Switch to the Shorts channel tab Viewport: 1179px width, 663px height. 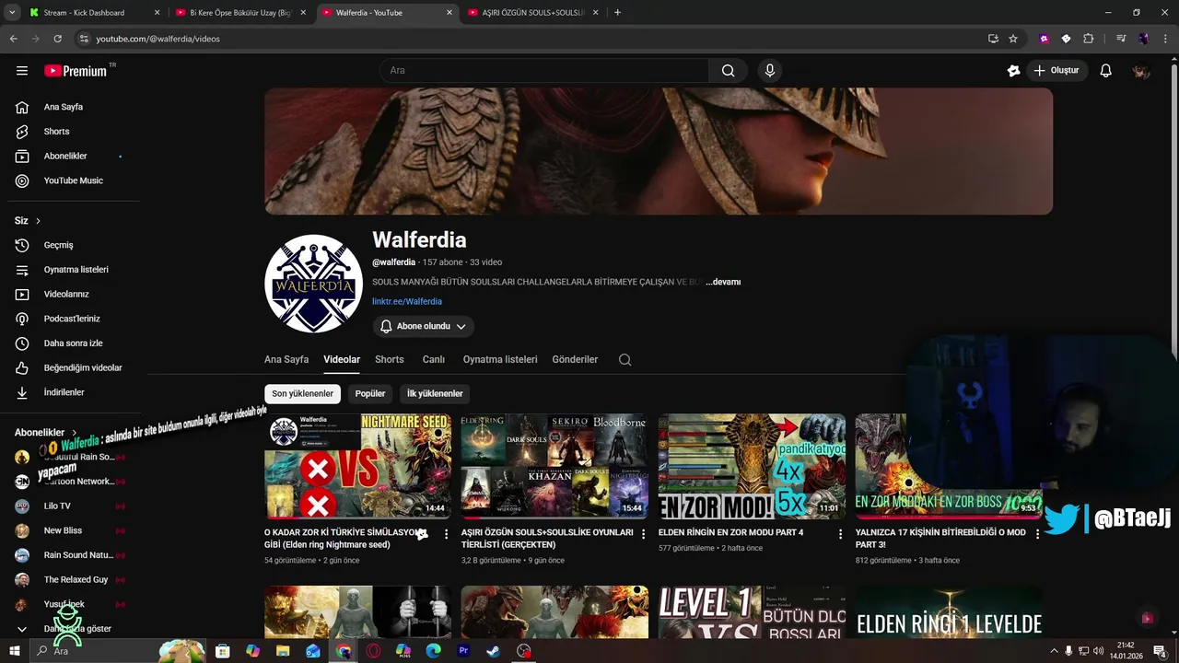click(390, 359)
